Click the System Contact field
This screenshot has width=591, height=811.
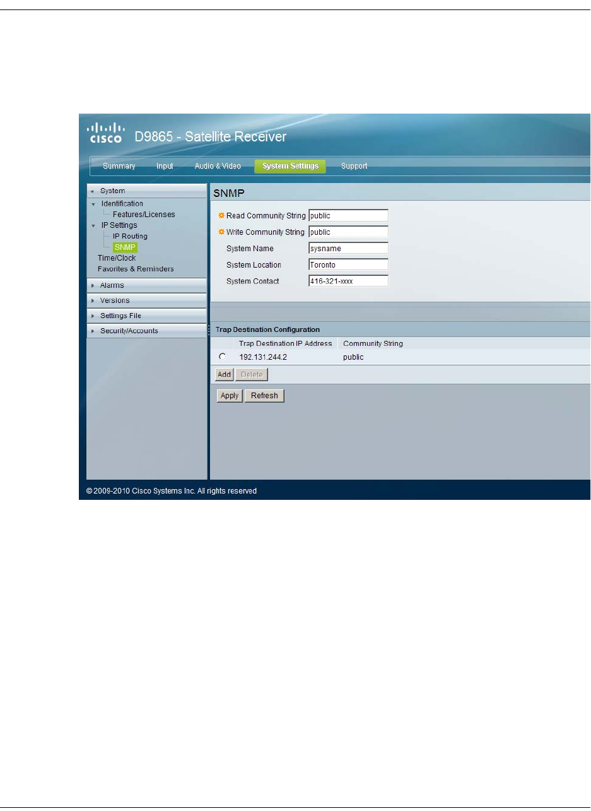(x=348, y=281)
